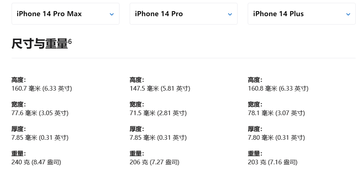Click the chevron arrow beside iPhone 14 Plus

coord(348,14)
